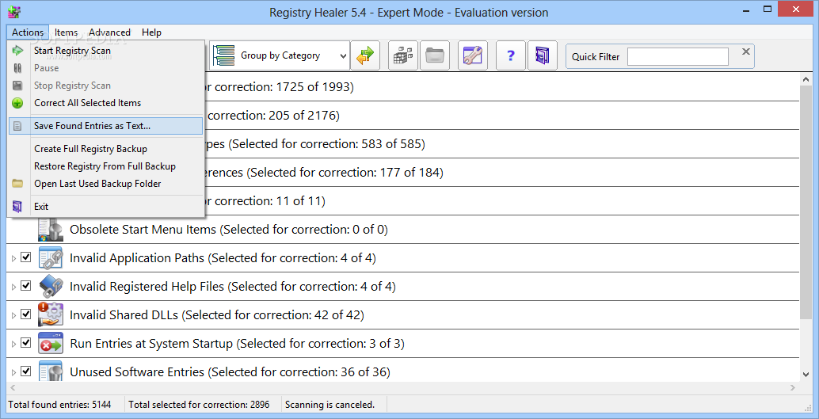This screenshot has height=419, width=819.
Task: Open the Help menu
Action: [151, 32]
